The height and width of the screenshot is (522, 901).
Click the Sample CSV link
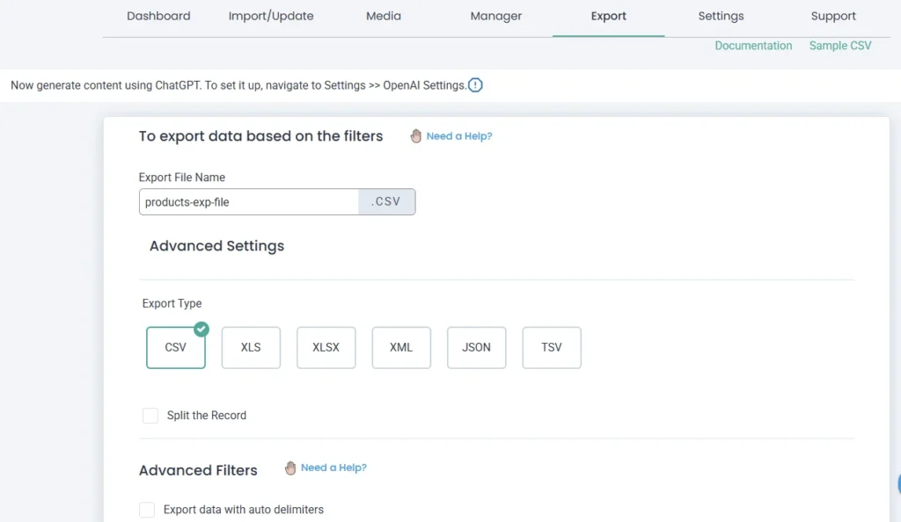[840, 46]
